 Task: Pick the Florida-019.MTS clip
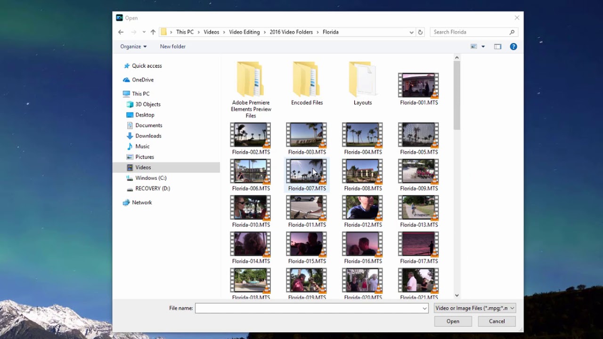[x=307, y=283]
